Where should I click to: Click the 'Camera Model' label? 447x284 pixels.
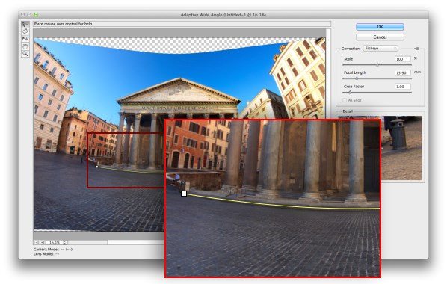pyautogui.click(x=46, y=249)
